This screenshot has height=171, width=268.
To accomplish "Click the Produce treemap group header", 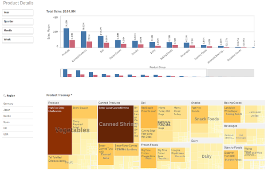I will 72,103.
